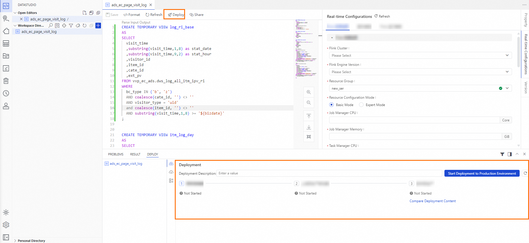Click Job Manager Memory input field
This screenshot has height=243, width=529.
point(415,136)
